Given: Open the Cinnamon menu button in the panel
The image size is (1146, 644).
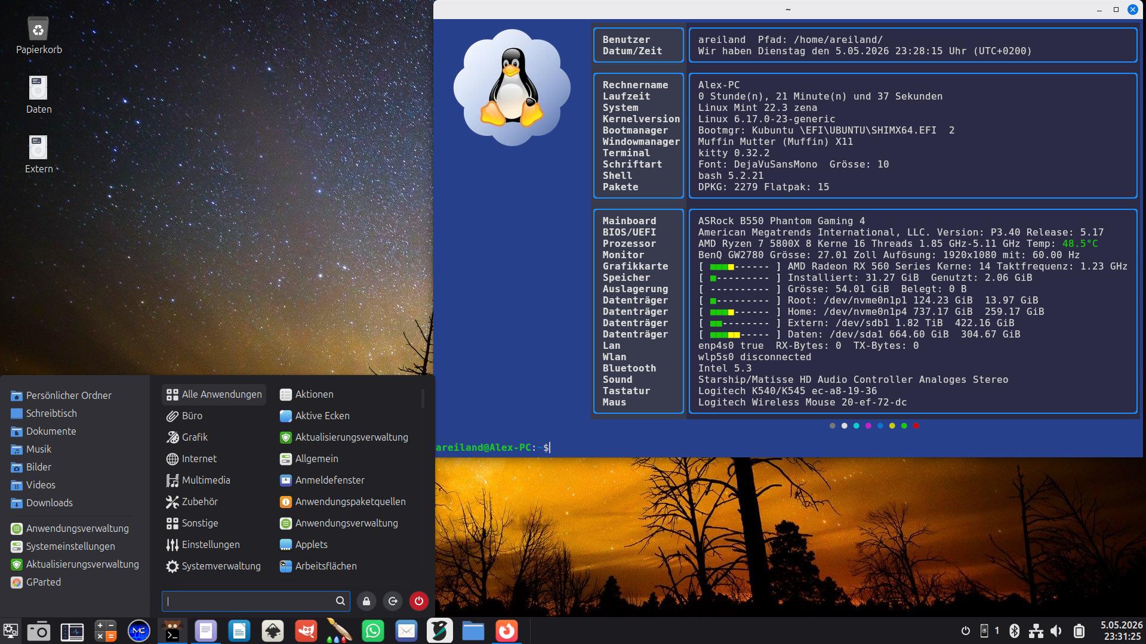Looking at the screenshot, I should pos(10,631).
